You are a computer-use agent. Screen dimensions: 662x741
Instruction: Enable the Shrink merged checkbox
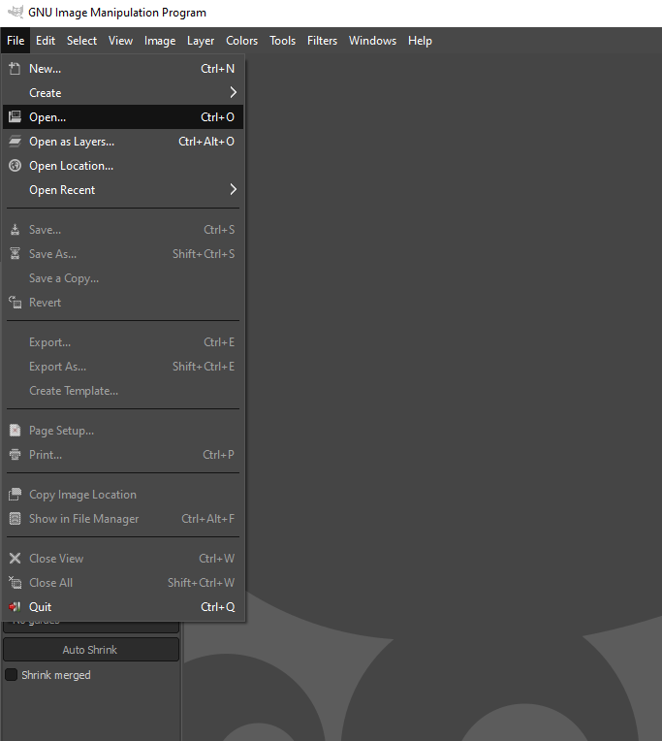coord(11,674)
